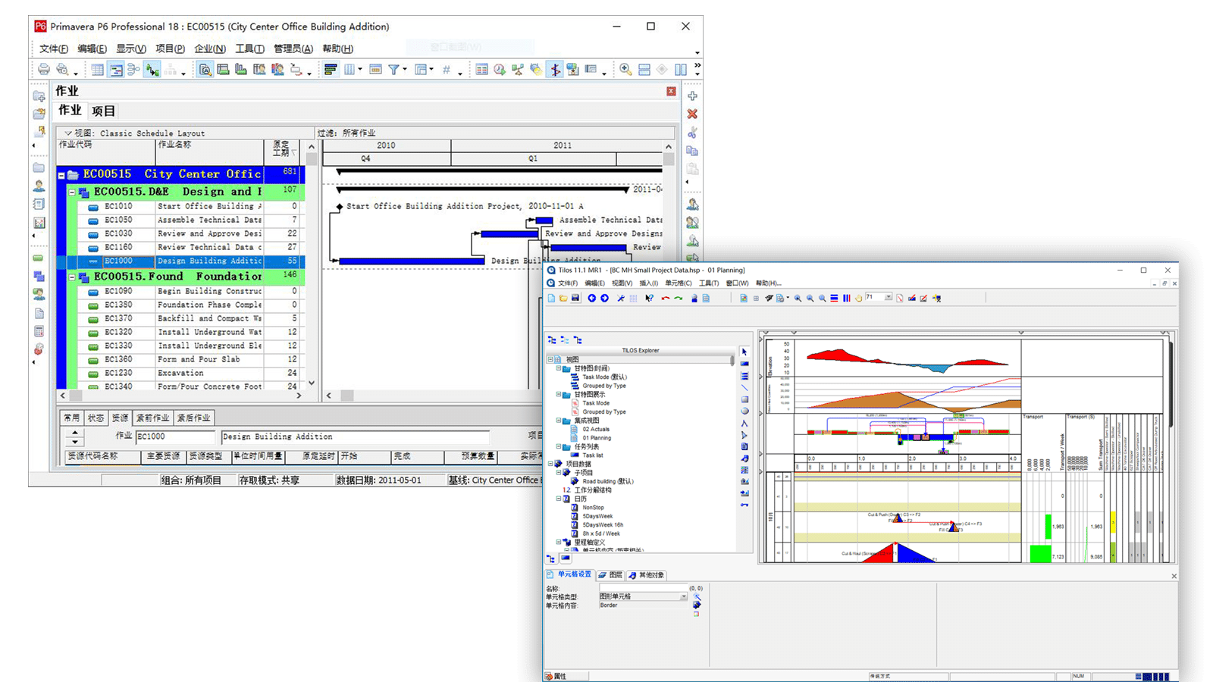Click the red undo arrow in Tilos toolbar
Screen dimensions: 1213x682
point(665,299)
